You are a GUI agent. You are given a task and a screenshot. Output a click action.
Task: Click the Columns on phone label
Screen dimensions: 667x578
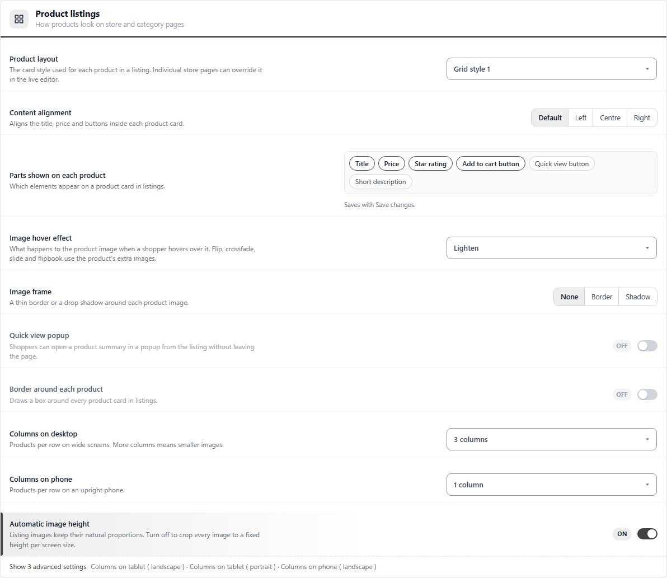pyautogui.click(x=40, y=480)
